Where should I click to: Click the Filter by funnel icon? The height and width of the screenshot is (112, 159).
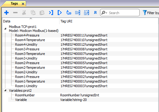tap(145, 13)
